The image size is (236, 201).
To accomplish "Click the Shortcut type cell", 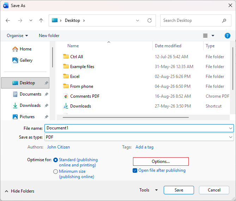I will pyautogui.click(x=213, y=106).
